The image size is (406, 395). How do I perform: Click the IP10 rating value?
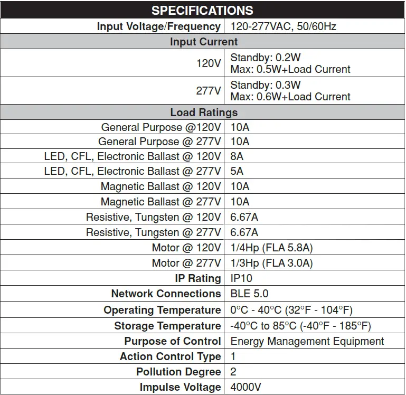point(242,278)
